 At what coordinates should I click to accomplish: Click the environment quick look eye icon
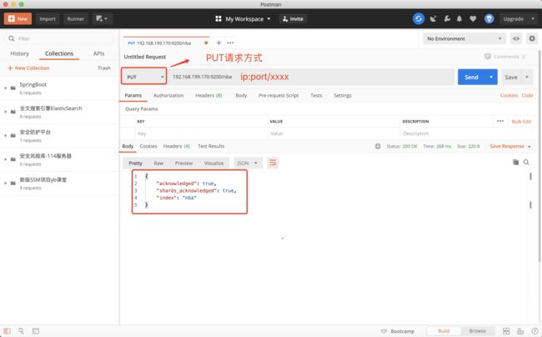point(516,38)
